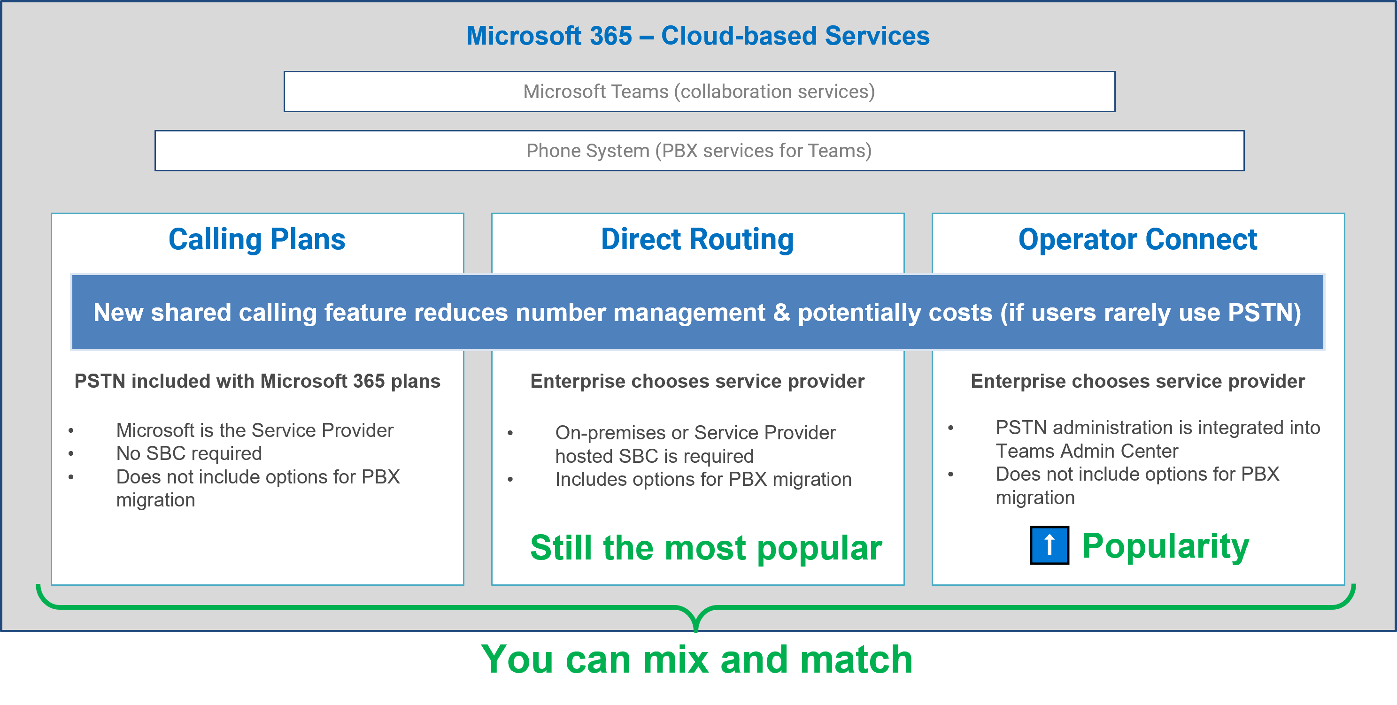Click the blue up-arrow Popularity icon
This screenshot has height=705, width=1397.
pos(1050,544)
